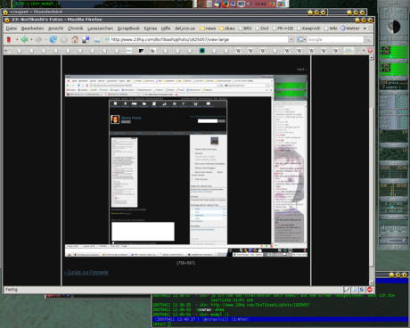Follow the Zurück zur Fotoseite link
Image resolution: width=410 pixels, height=328 pixels.
[86, 273]
